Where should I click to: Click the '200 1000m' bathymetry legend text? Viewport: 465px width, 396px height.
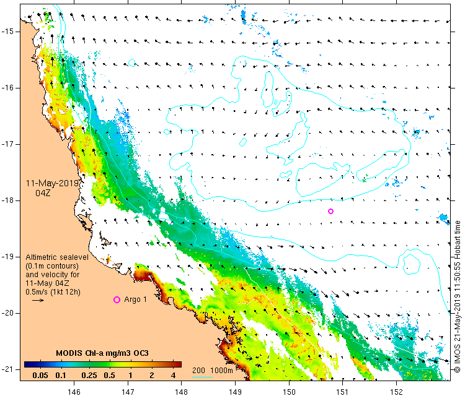point(213,370)
